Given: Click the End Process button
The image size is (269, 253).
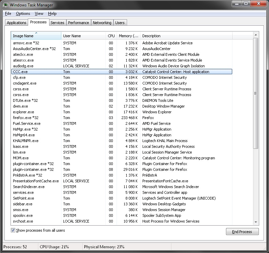Looking at the screenshot, I should click(x=242, y=232).
